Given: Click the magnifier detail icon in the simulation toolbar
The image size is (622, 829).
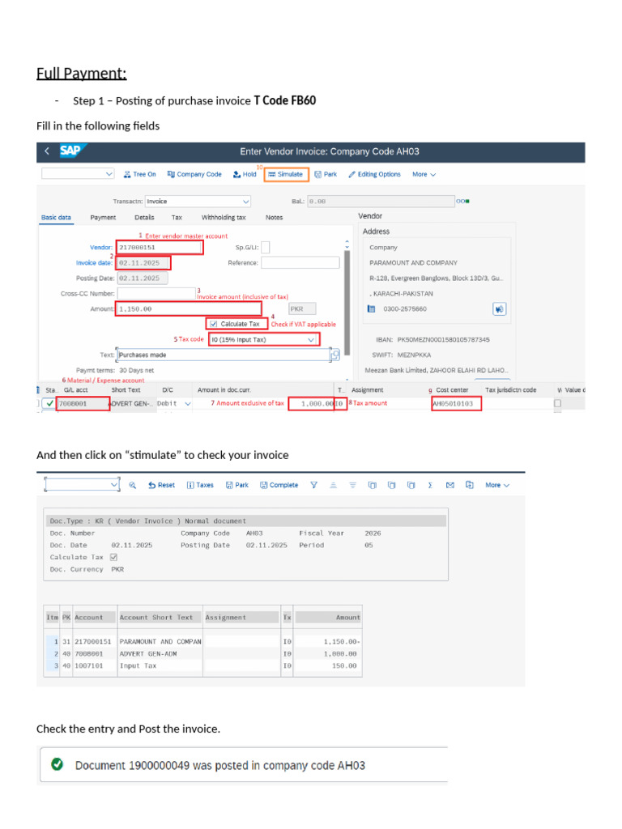Looking at the screenshot, I should pyautogui.click(x=133, y=485).
